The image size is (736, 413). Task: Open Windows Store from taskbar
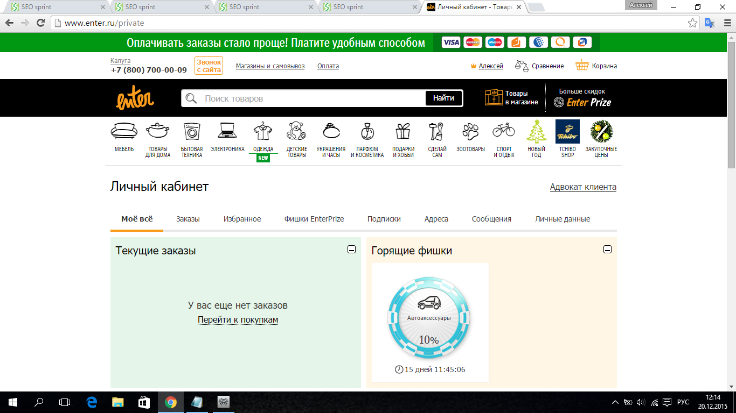point(144,402)
